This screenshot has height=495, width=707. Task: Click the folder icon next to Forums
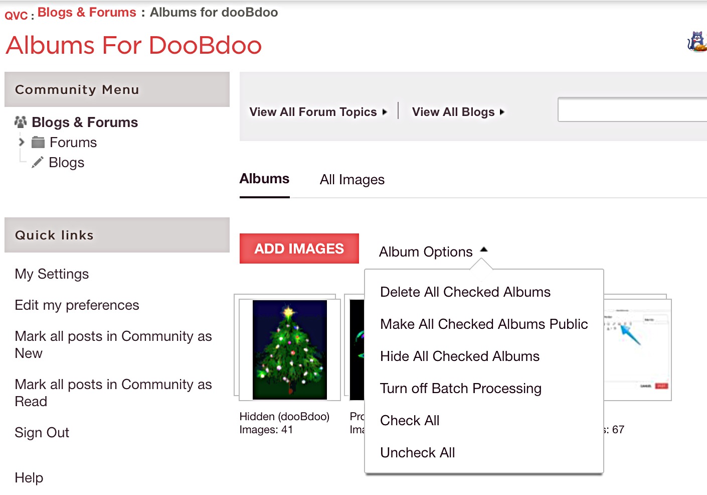(39, 142)
